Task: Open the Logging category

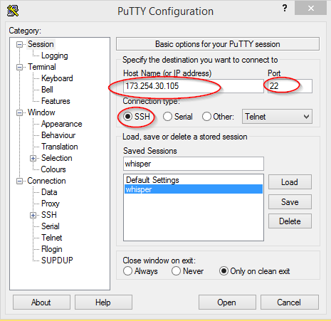Action: [x=55, y=56]
